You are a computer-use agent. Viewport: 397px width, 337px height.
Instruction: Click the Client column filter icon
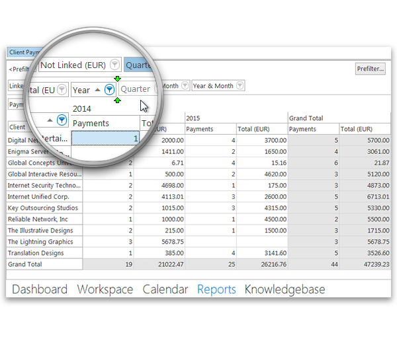[62, 120]
